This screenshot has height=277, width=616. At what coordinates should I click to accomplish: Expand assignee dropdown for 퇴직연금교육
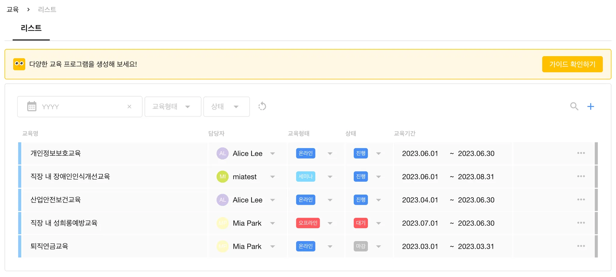273,246
